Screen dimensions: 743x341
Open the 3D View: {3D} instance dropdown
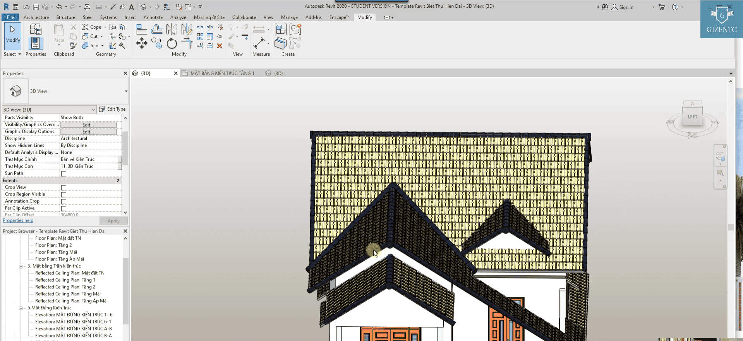(49, 110)
